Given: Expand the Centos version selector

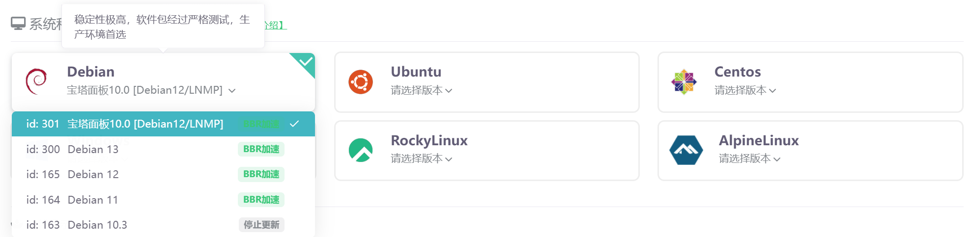Looking at the screenshot, I should pyautogui.click(x=745, y=90).
